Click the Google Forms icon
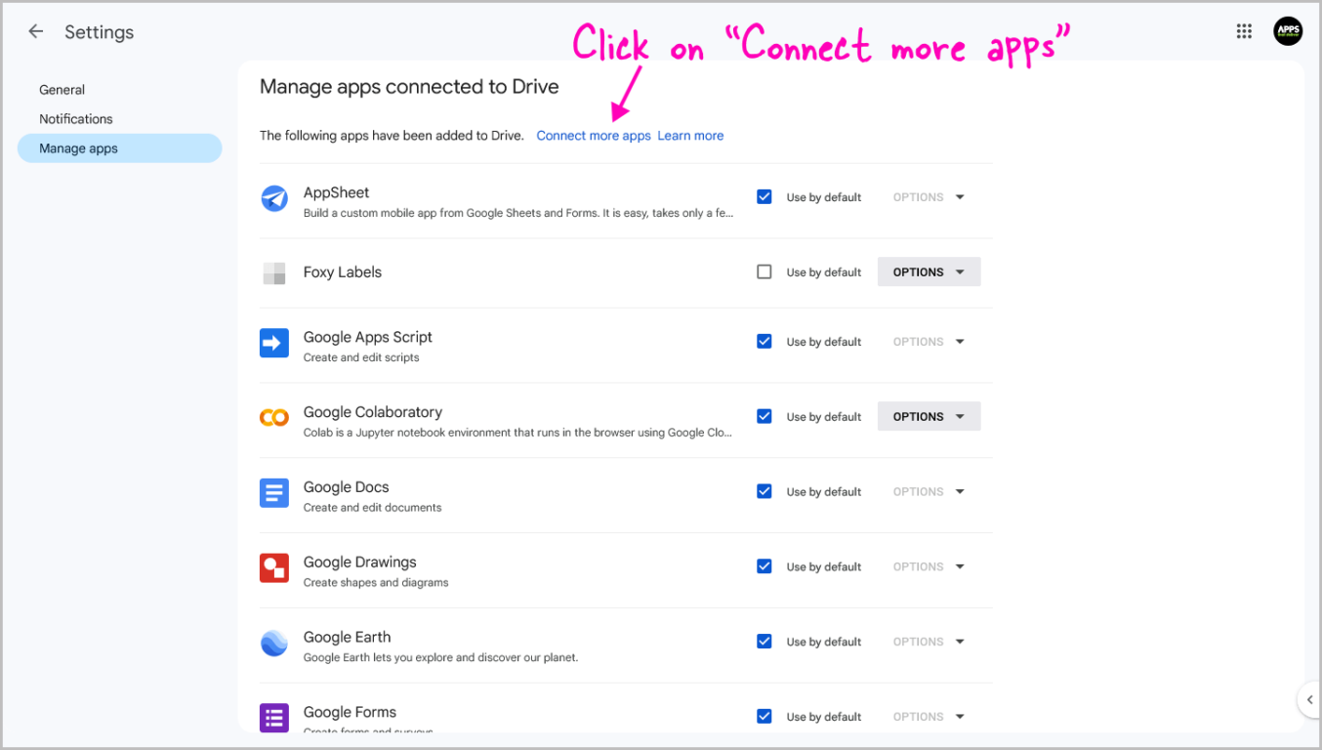 tap(274, 718)
